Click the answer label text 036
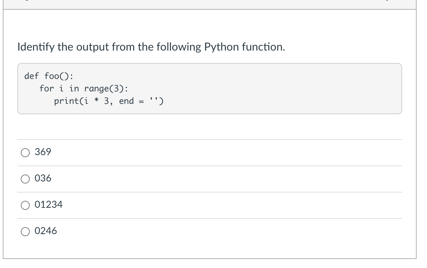This screenshot has width=427, height=268. pyautogui.click(x=43, y=178)
